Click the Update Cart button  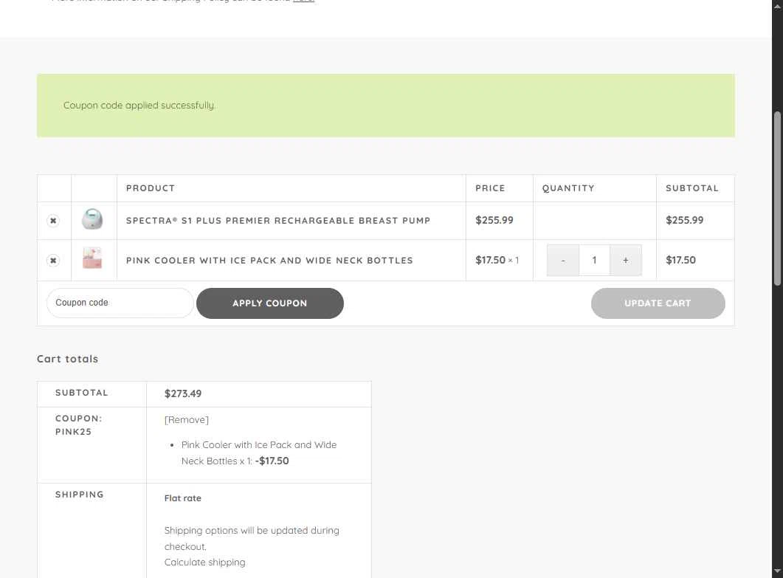658,303
